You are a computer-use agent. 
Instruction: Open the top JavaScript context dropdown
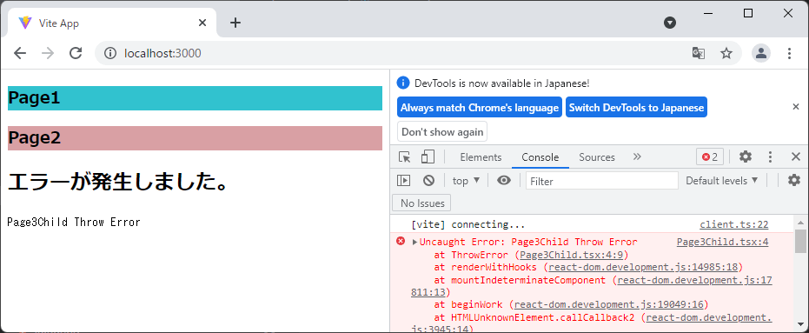(467, 180)
